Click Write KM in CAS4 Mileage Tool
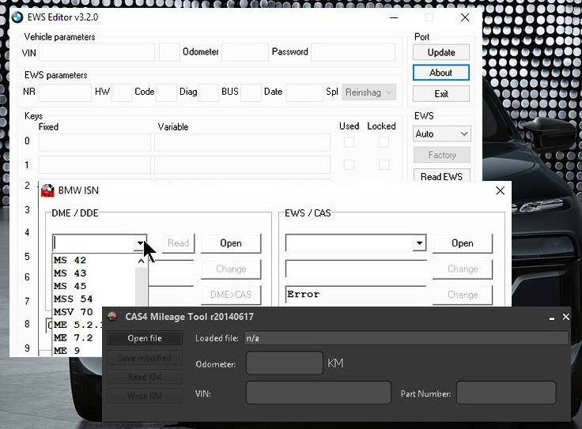582x429 pixels. pyautogui.click(x=145, y=396)
